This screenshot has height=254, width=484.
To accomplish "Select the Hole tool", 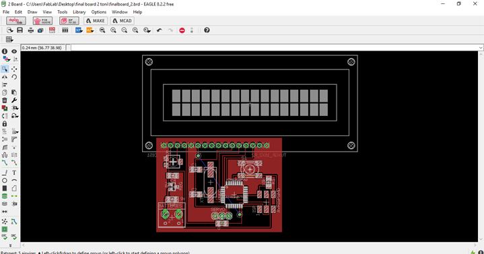I will tap(5, 203).
